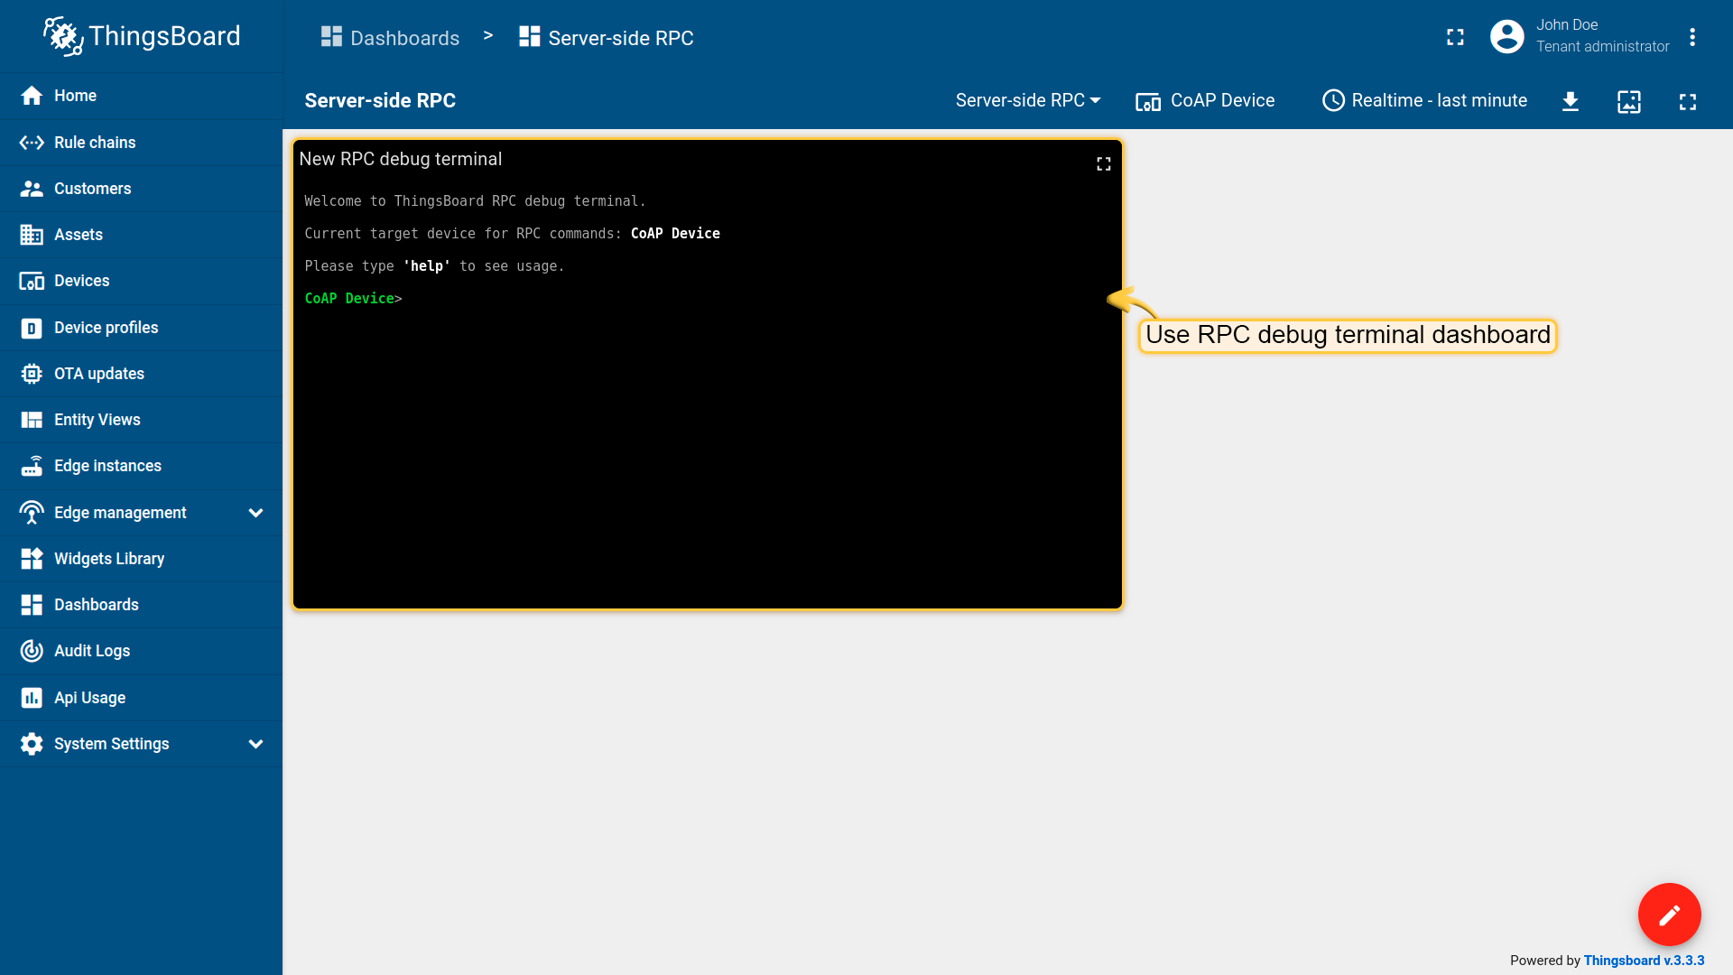Go to Widgets Library section
Viewport: 1733px width, 975px height.
pyautogui.click(x=109, y=559)
